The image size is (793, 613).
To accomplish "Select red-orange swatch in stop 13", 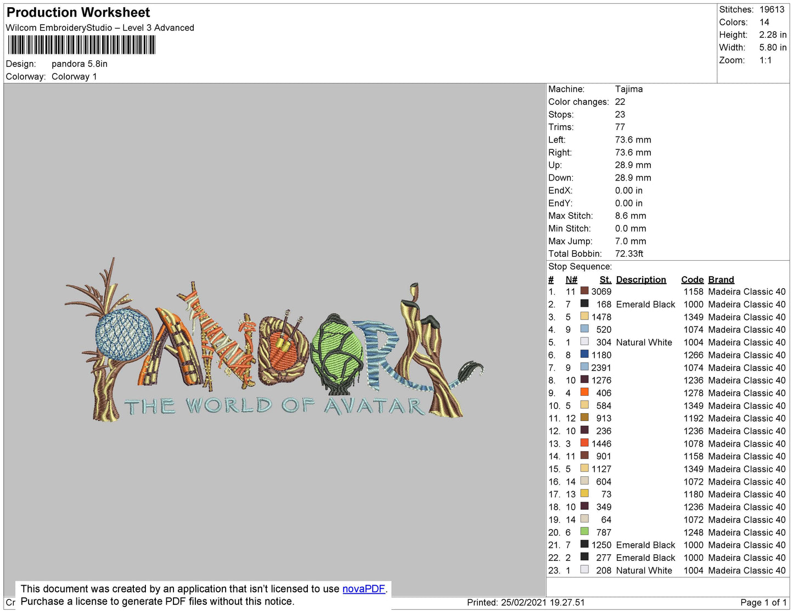I will (584, 443).
